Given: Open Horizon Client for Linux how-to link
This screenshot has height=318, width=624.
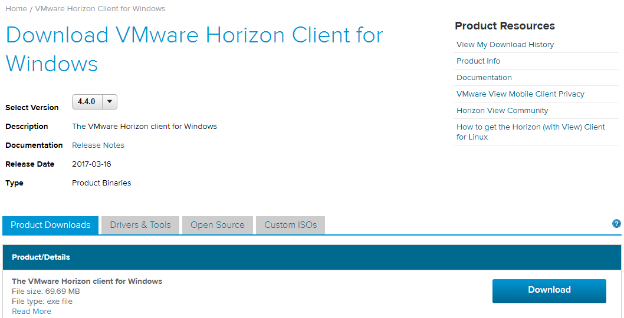Looking at the screenshot, I should click(x=530, y=132).
